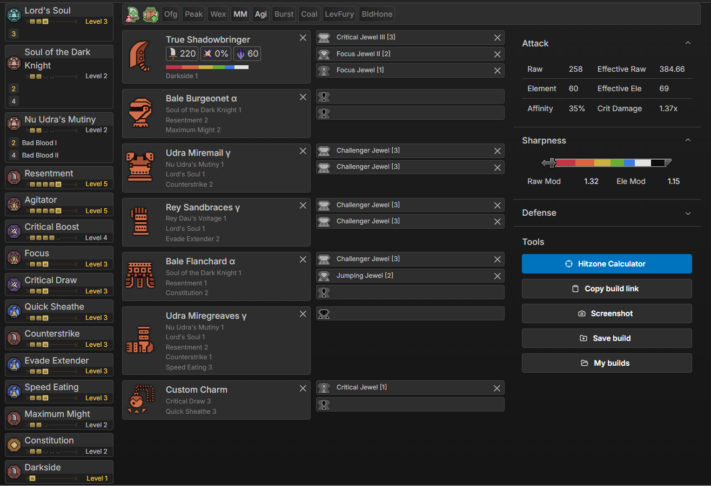Click the Constitution skill icon
Image resolution: width=711 pixels, height=486 pixels.
point(14,445)
